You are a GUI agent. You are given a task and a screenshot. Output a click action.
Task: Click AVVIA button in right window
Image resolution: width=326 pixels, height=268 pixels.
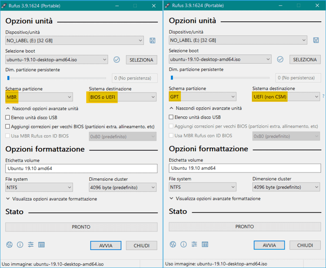[x=269, y=245]
